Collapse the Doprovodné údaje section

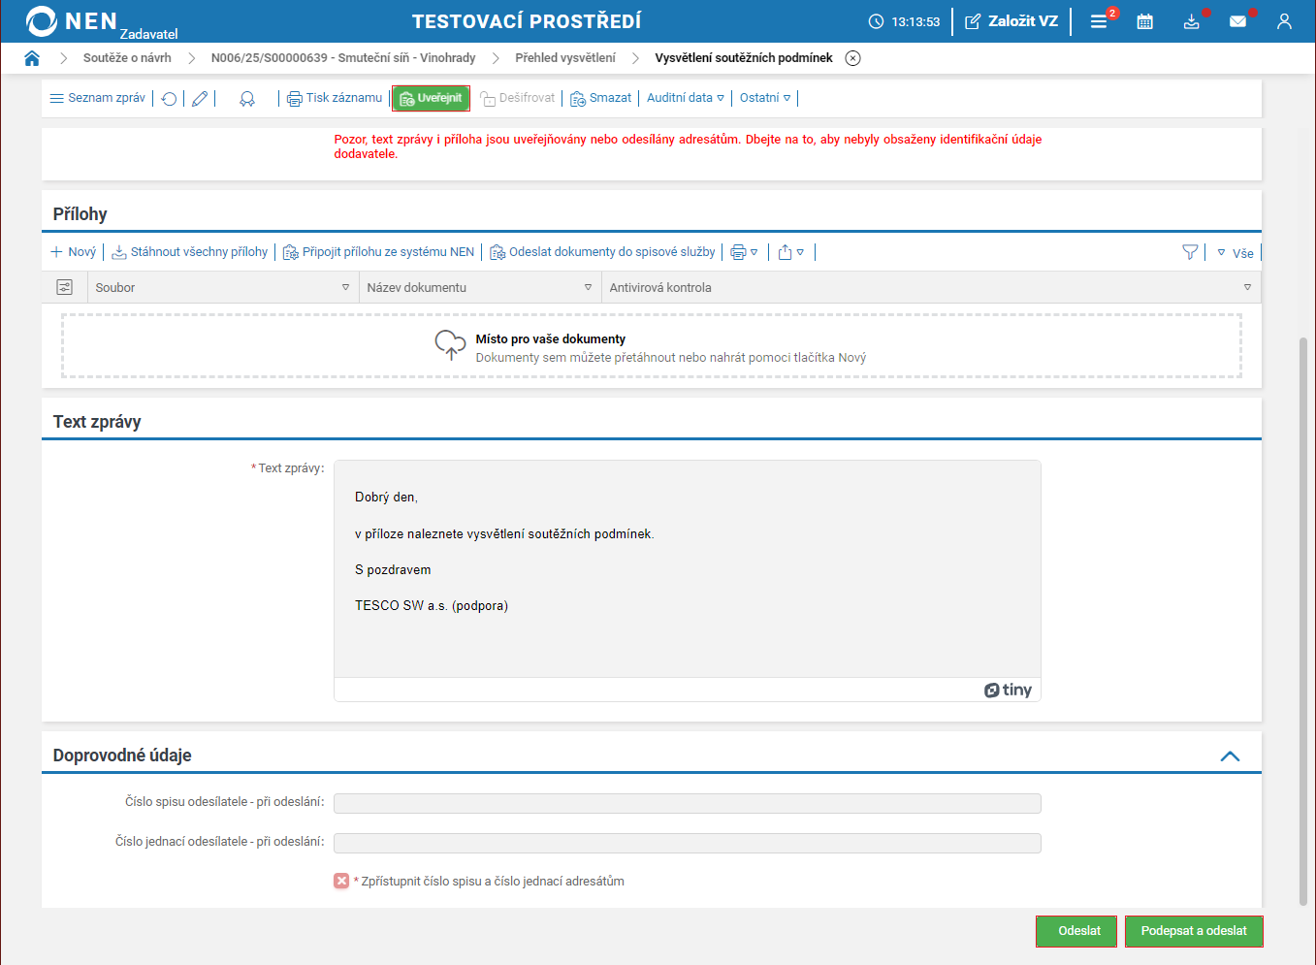coord(1230,756)
